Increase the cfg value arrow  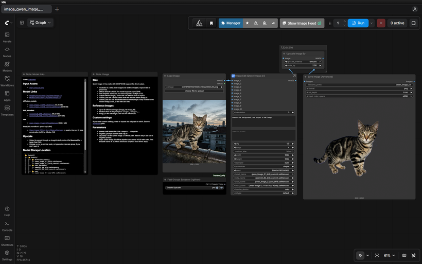(x=293, y=144)
